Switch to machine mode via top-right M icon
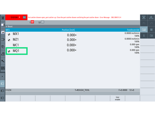Screen dimensions: 155x116 144,18
